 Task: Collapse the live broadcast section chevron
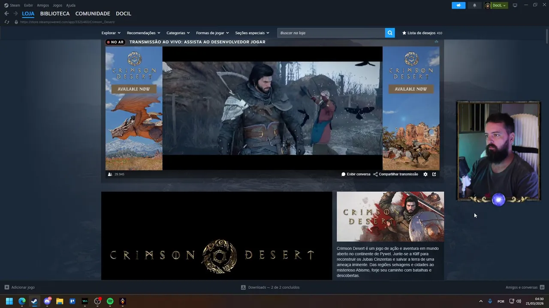pos(436,42)
